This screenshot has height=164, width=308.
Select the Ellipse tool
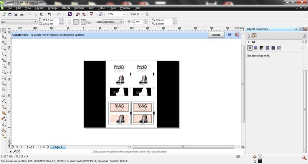(x=3, y=72)
